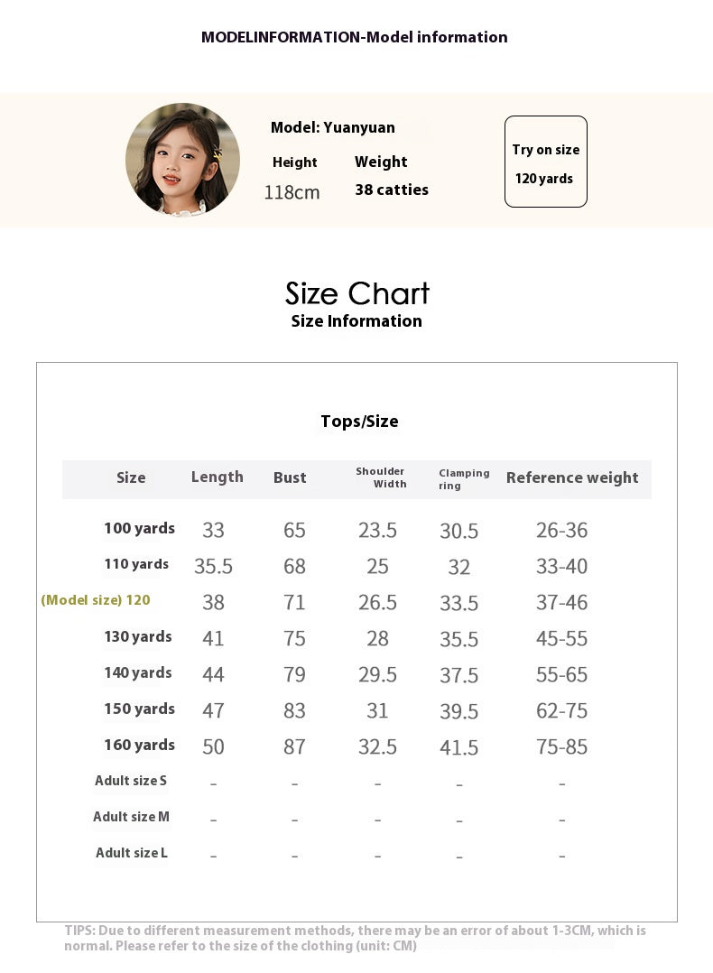Select the 160 yards size row label
The width and height of the screenshot is (713, 973).
tap(139, 746)
